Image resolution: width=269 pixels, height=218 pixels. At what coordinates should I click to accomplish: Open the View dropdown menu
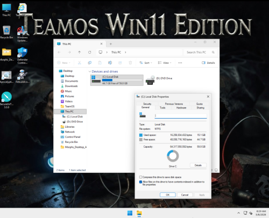[x=165, y=63]
